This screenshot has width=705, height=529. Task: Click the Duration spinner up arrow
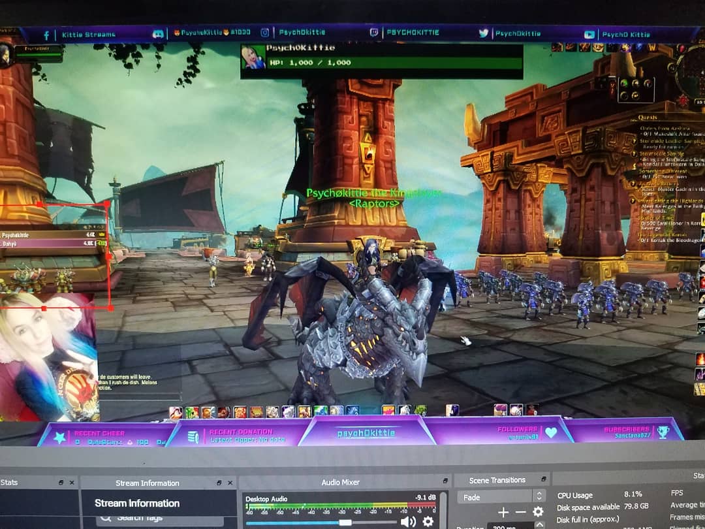coord(539,524)
